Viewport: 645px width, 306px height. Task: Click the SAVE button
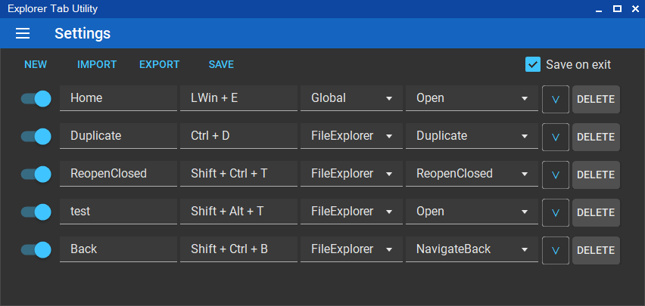click(221, 64)
